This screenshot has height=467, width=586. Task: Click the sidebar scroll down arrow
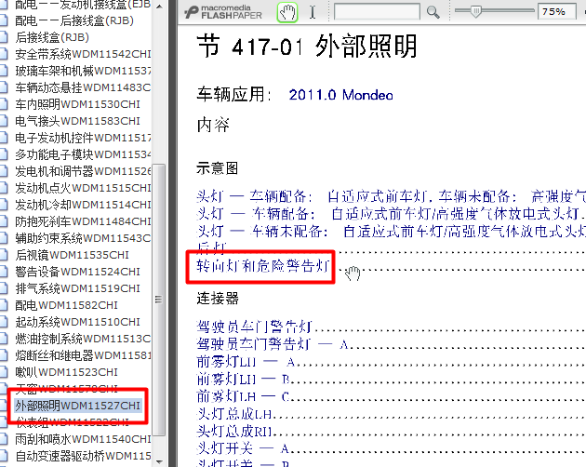tap(160, 461)
